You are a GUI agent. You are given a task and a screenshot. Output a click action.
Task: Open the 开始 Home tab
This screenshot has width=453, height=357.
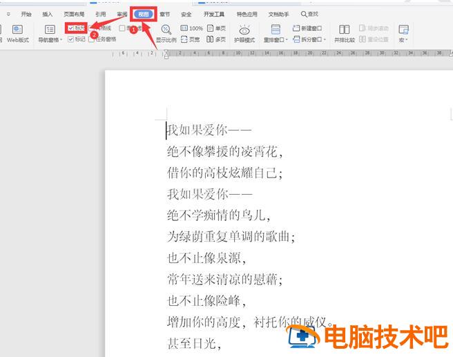[x=26, y=14]
